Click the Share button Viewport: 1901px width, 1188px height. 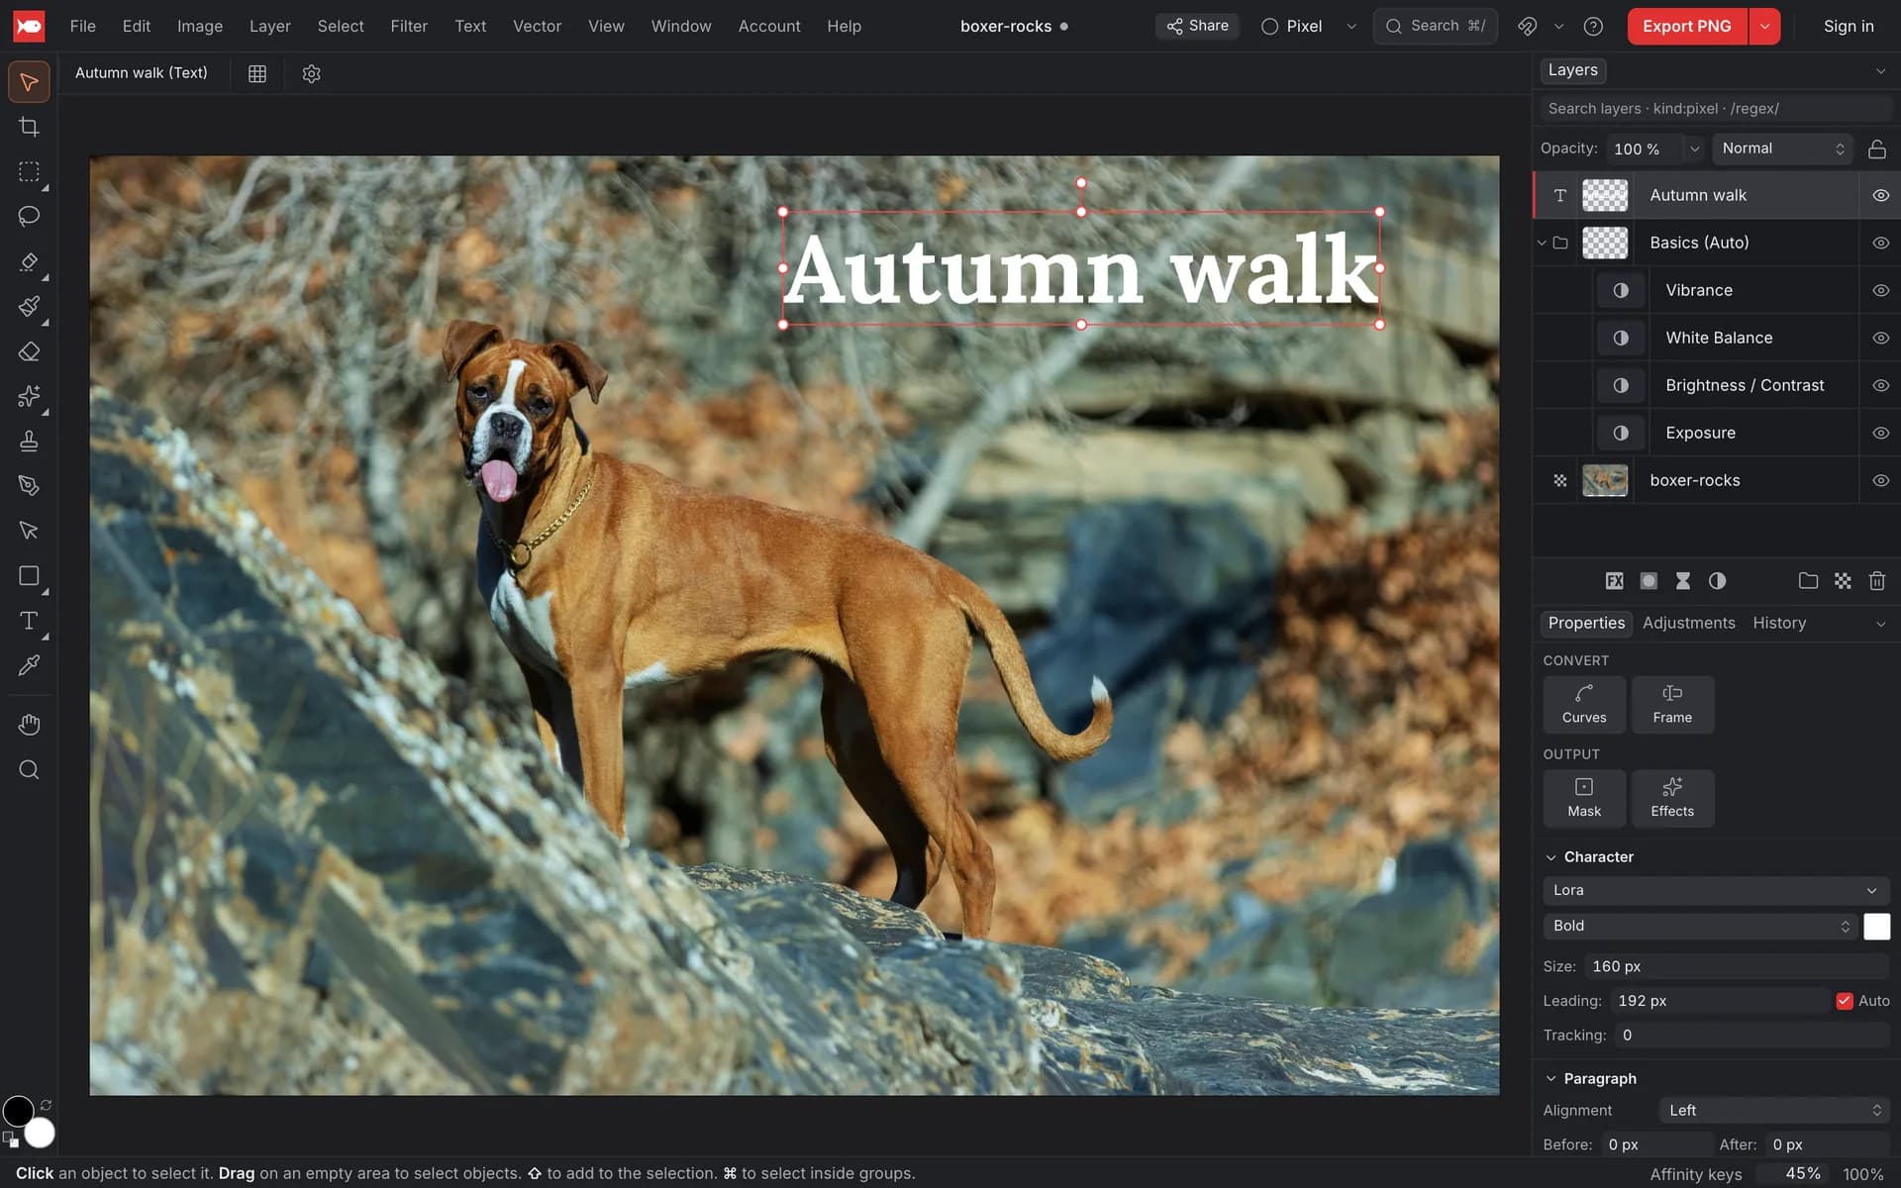tap(1197, 26)
